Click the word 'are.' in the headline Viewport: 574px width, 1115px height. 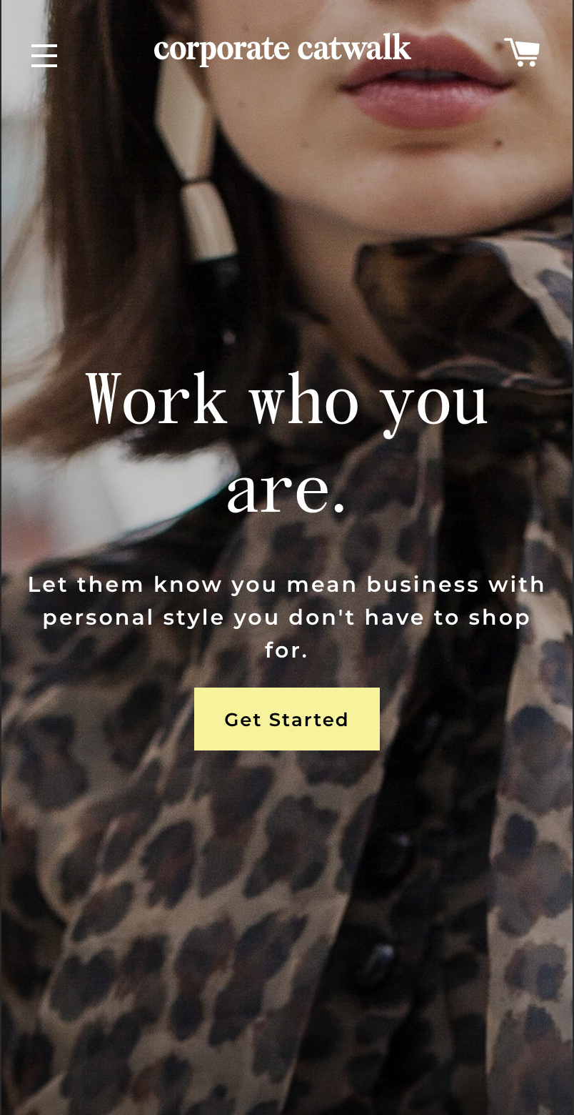[287, 492]
